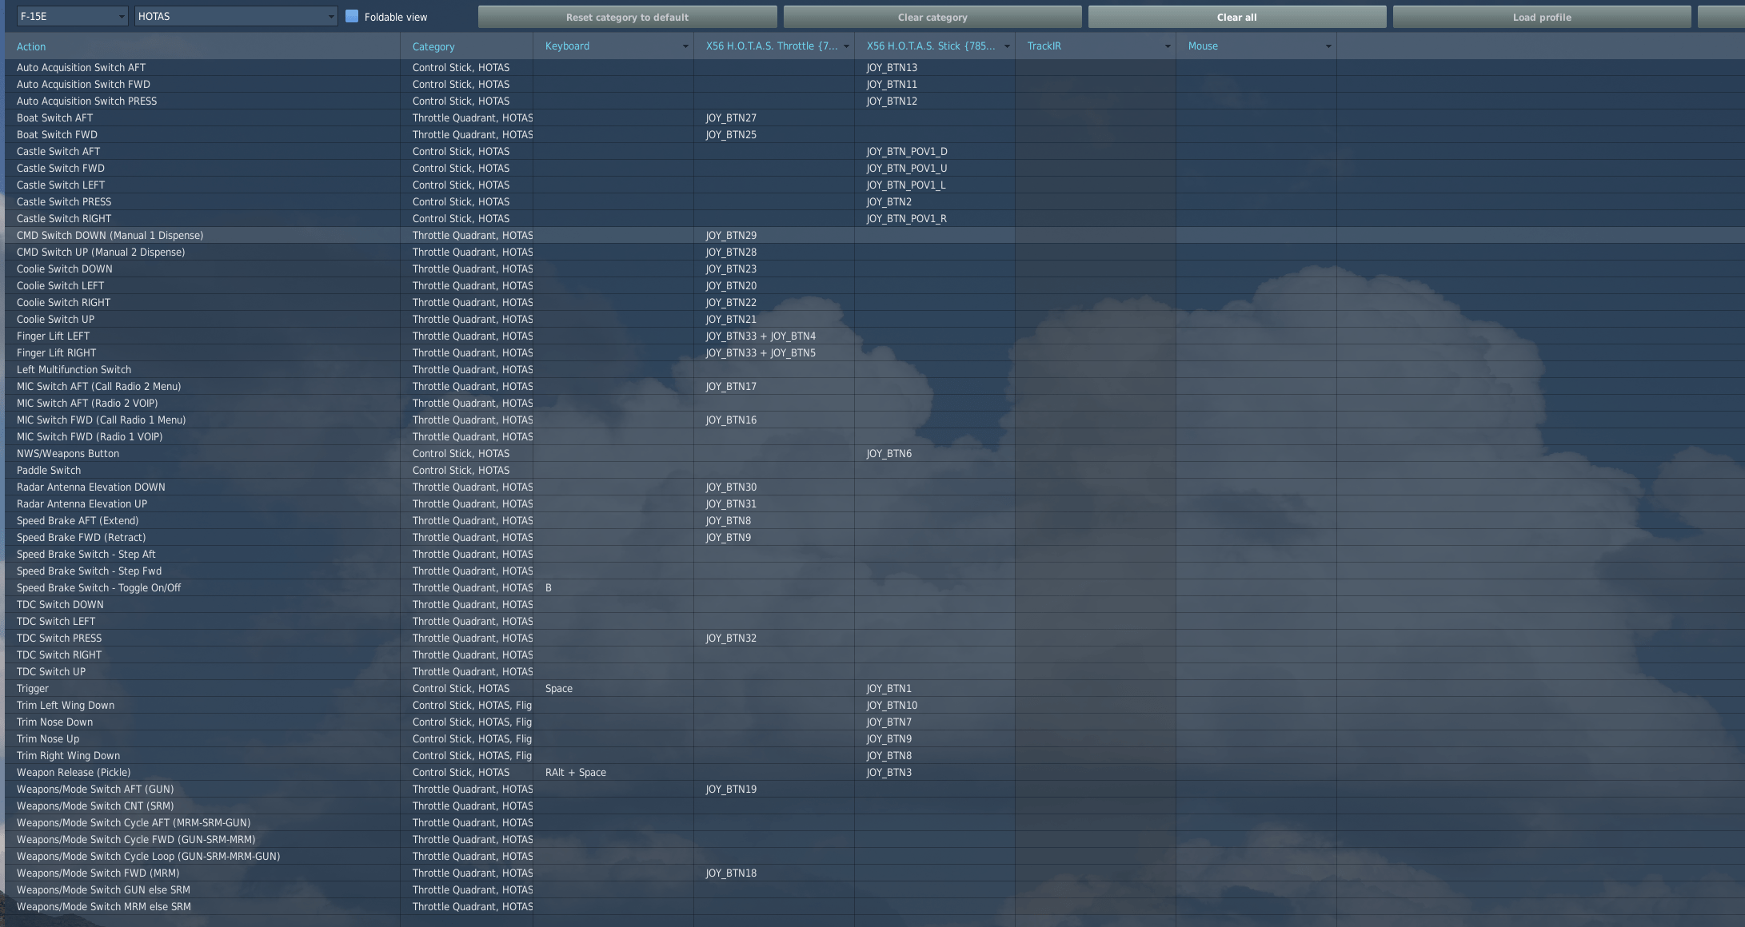Select the Paddle Switch stick binding cell
1745x927 pixels.
[934, 470]
